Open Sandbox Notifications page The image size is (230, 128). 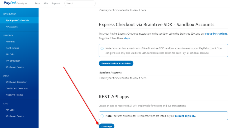[12, 48]
